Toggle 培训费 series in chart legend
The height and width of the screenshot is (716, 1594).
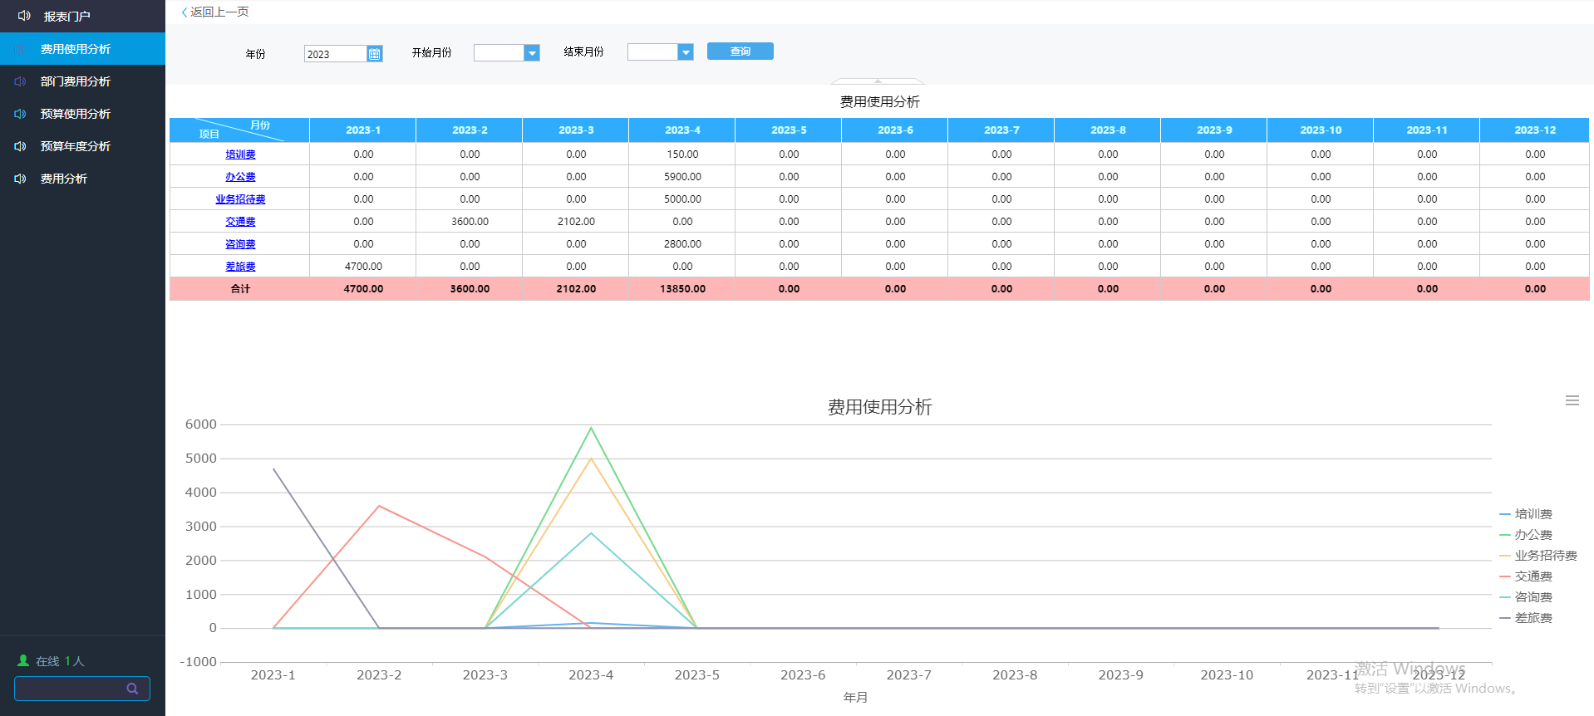pos(1533,514)
